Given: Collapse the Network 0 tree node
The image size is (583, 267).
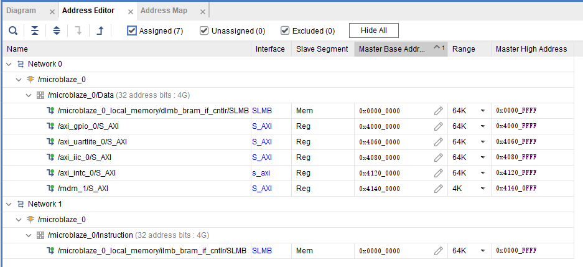Looking at the screenshot, I should [9, 64].
